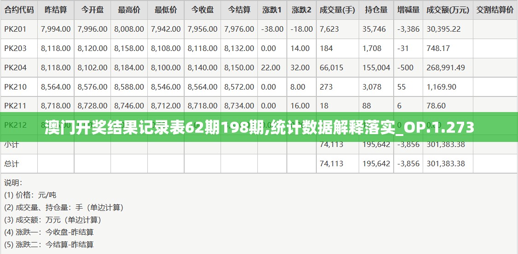Image resolution: width=518 pixels, height=254 pixels.
Task: Click PK204 open interest 155,004
Action: point(376,68)
